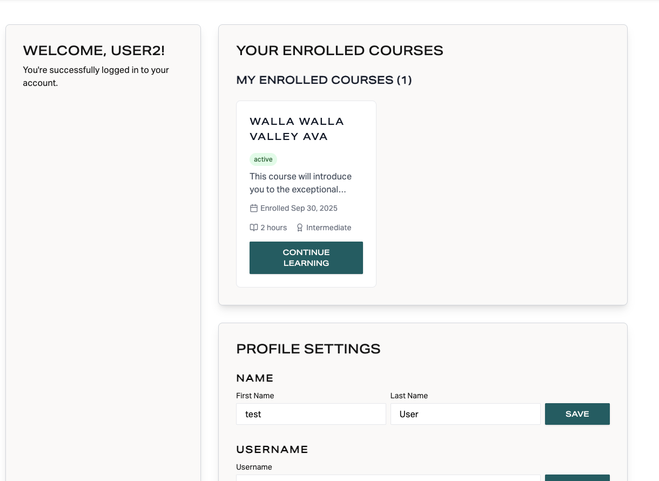
Task: Continue learning the Walla Walla Valley course
Action: 306,258
